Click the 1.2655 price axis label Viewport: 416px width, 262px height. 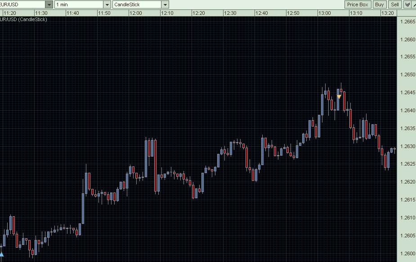[x=407, y=57]
